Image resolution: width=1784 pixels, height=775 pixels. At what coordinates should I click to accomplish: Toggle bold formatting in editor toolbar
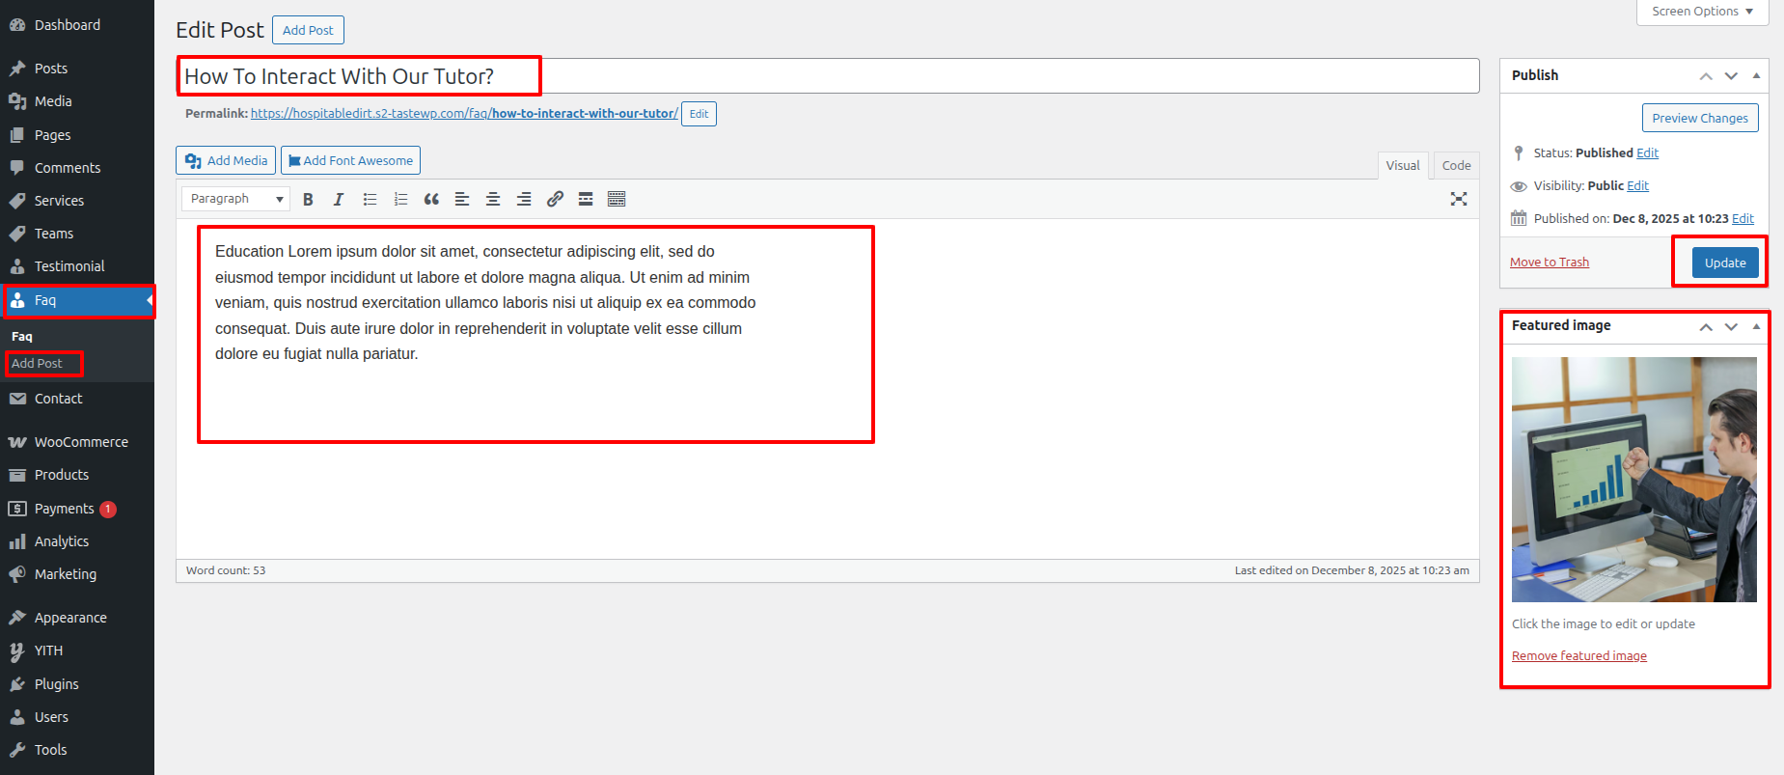click(308, 199)
